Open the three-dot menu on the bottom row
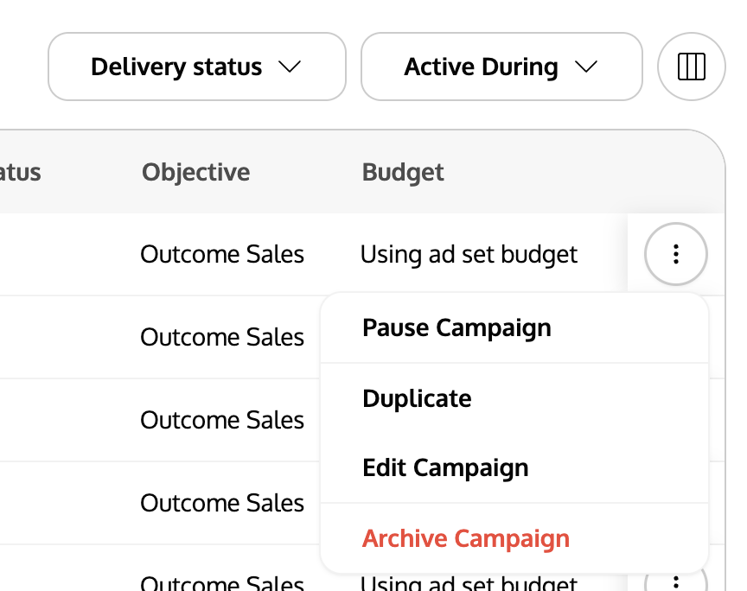Screen dimensions: 747x591 675,582
